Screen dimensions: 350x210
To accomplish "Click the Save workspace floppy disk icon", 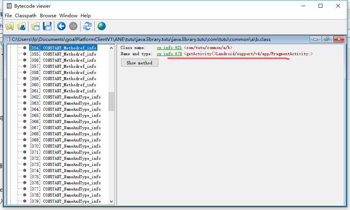I will coord(47,26).
